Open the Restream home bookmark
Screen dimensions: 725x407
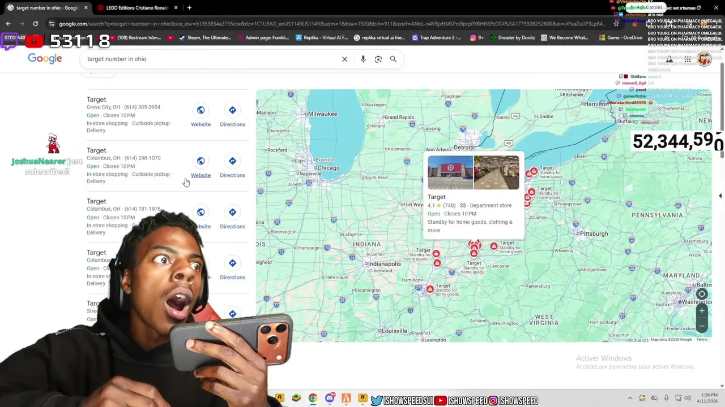point(135,38)
